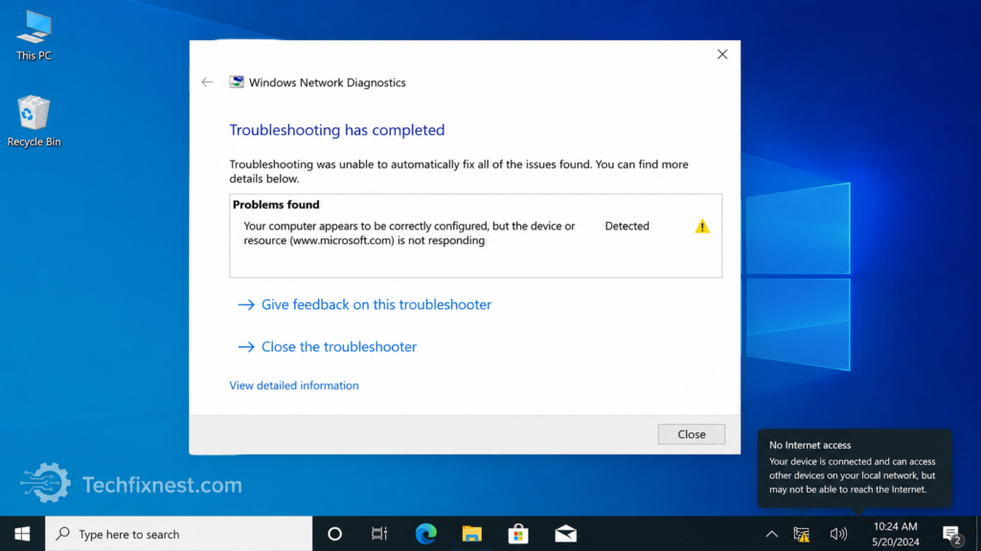Image resolution: width=981 pixels, height=551 pixels.
Task: Click the Windows Network Diagnostics title icon
Action: tap(237, 82)
